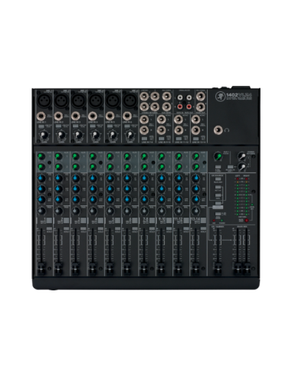Viewport: 292px width, 377px height.
Task: Mute the 13-14 stereo channel
Action: 203,221
